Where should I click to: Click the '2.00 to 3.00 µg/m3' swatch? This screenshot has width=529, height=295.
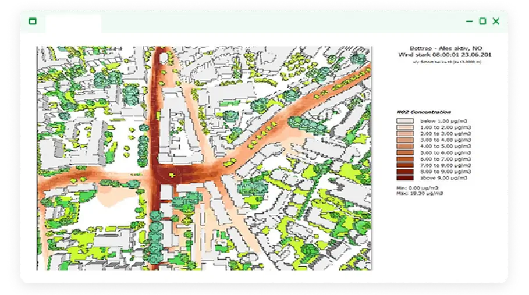[x=405, y=133]
